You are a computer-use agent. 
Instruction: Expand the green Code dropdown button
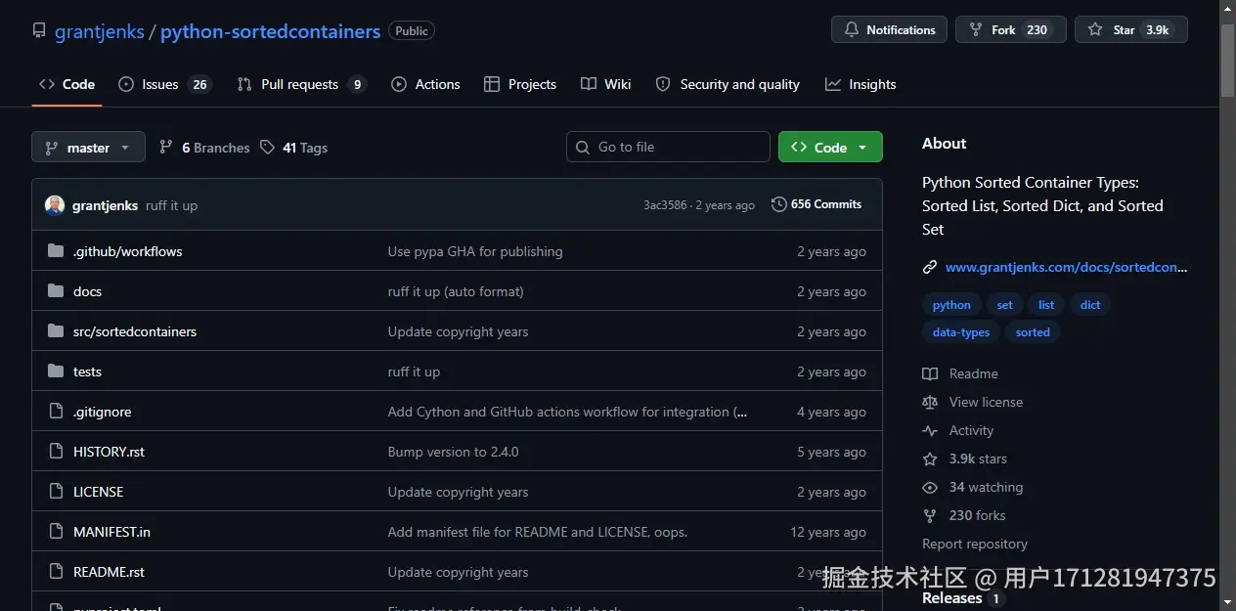tap(830, 147)
